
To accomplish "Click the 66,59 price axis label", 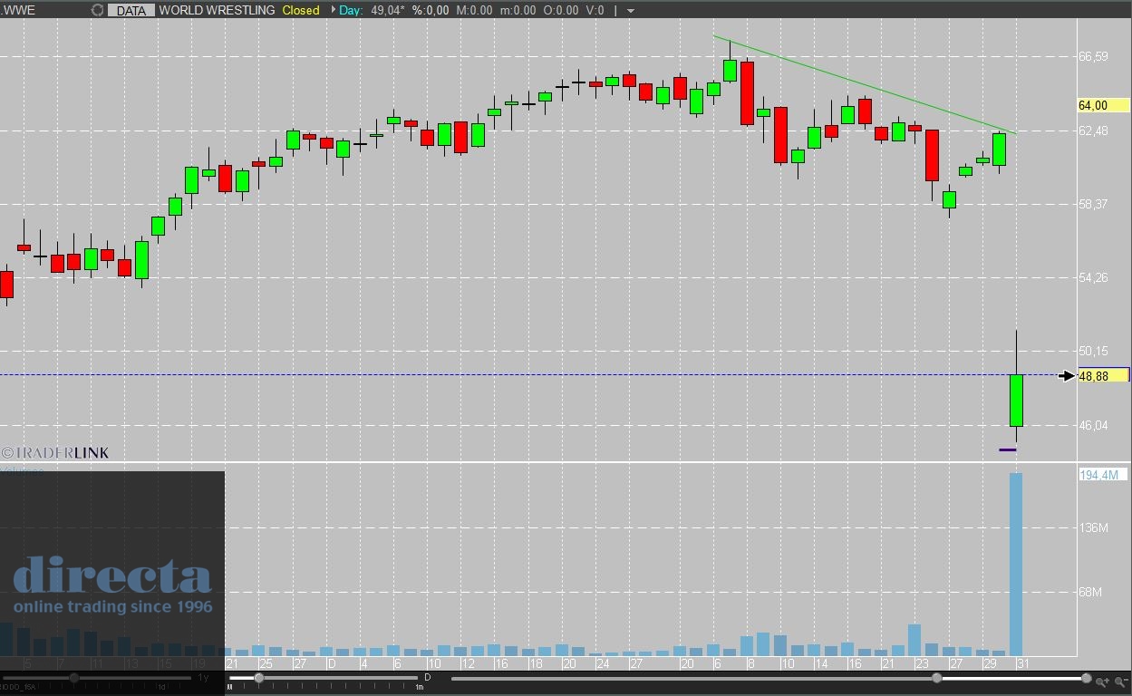I will (x=1093, y=56).
